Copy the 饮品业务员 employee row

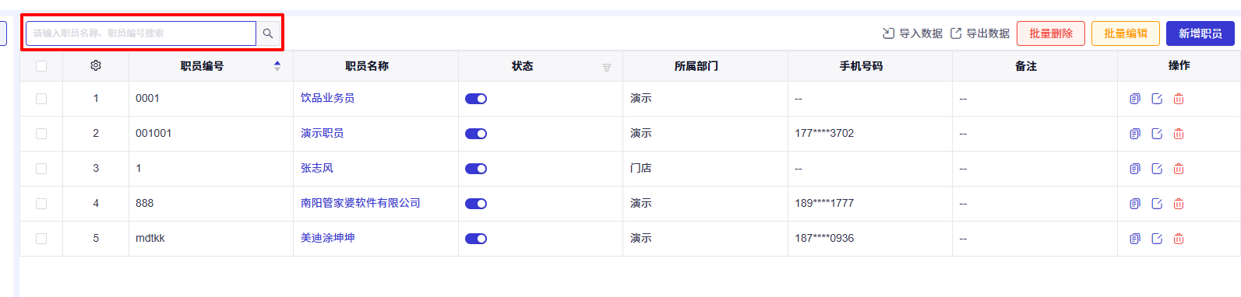(x=1135, y=99)
